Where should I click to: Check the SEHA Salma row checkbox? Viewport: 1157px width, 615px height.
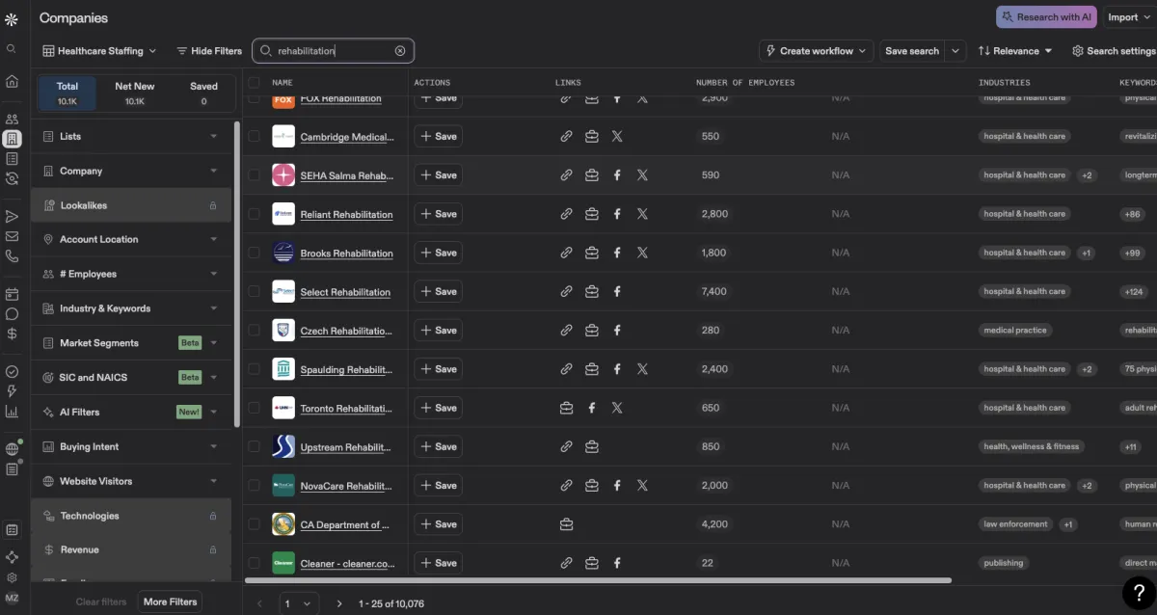[x=254, y=175]
